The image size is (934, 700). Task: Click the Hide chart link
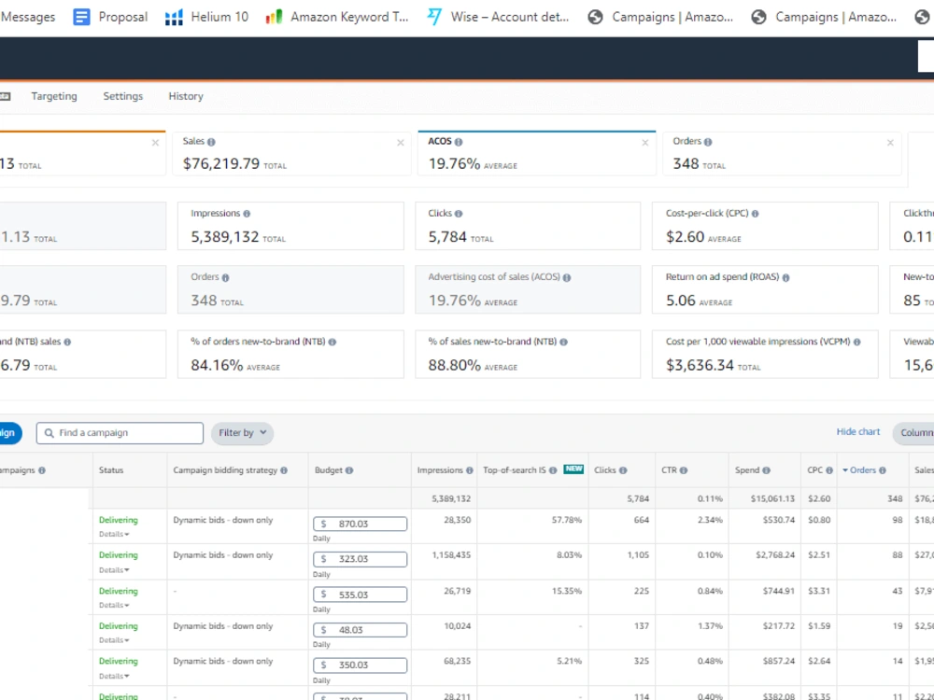point(857,431)
